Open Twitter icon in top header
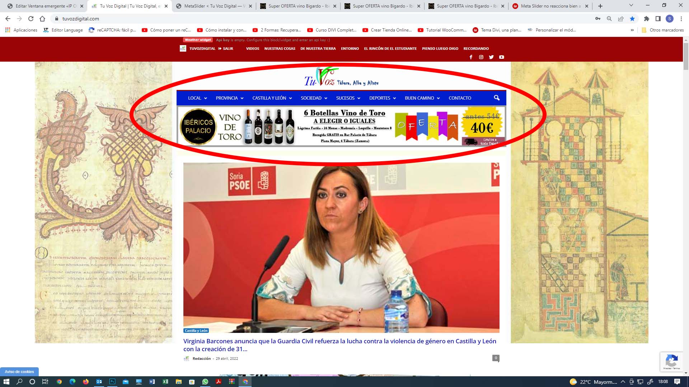The height and width of the screenshot is (387, 689). pyautogui.click(x=491, y=57)
